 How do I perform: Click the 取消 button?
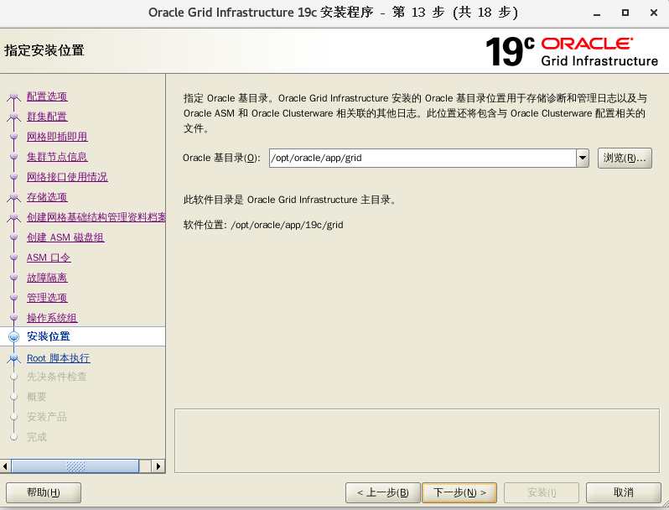coord(624,492)
